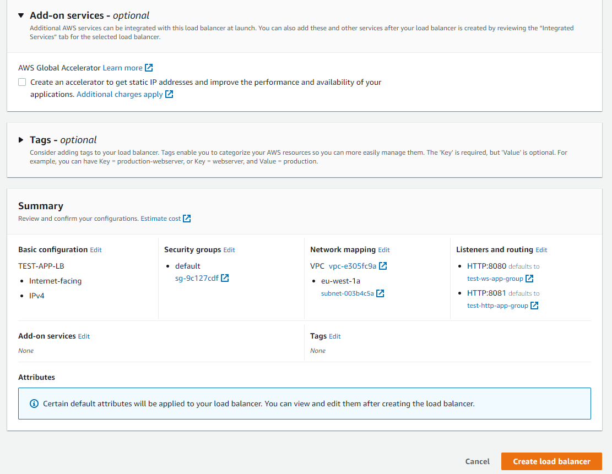Viewport: 612px width, 474px height.
Task: Edit Add-on services in Summary
Action: pos(84,336)
